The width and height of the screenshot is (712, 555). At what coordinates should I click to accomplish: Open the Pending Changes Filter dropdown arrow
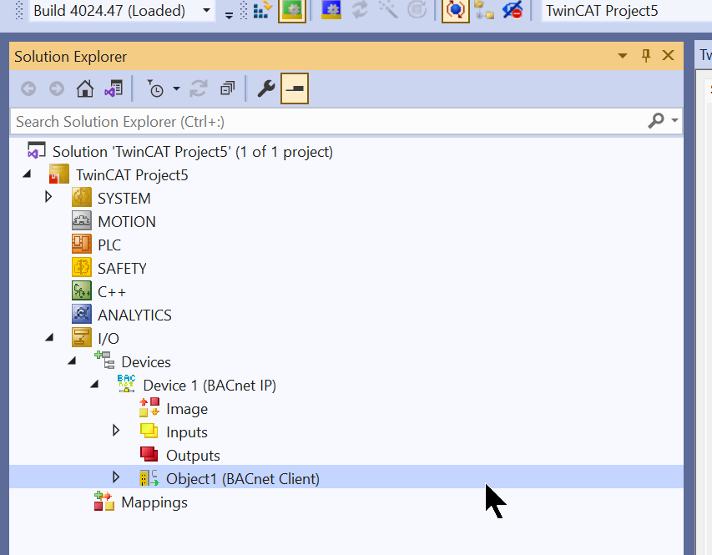click(x=176, y=88)
